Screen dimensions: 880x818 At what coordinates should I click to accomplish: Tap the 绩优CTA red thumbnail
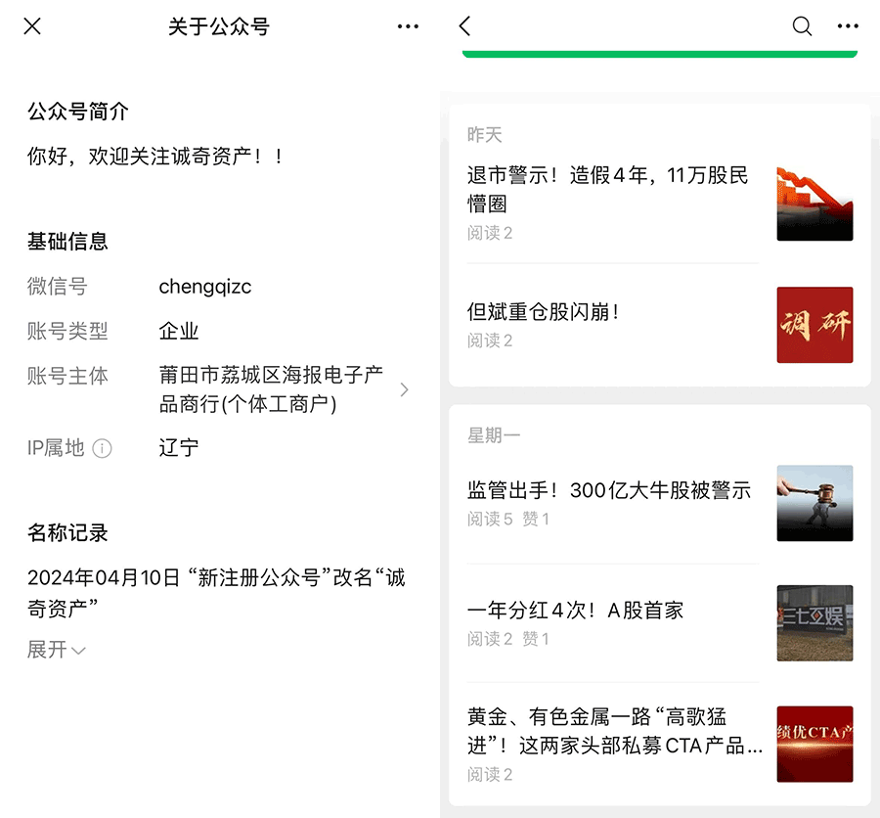point(814,744)
